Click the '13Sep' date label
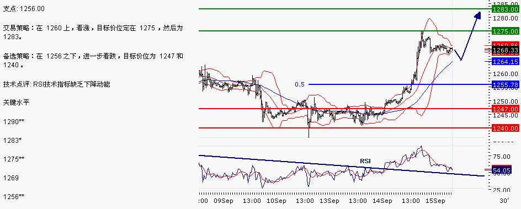This screenshot has width=521, height=209. tap(329, 201)
